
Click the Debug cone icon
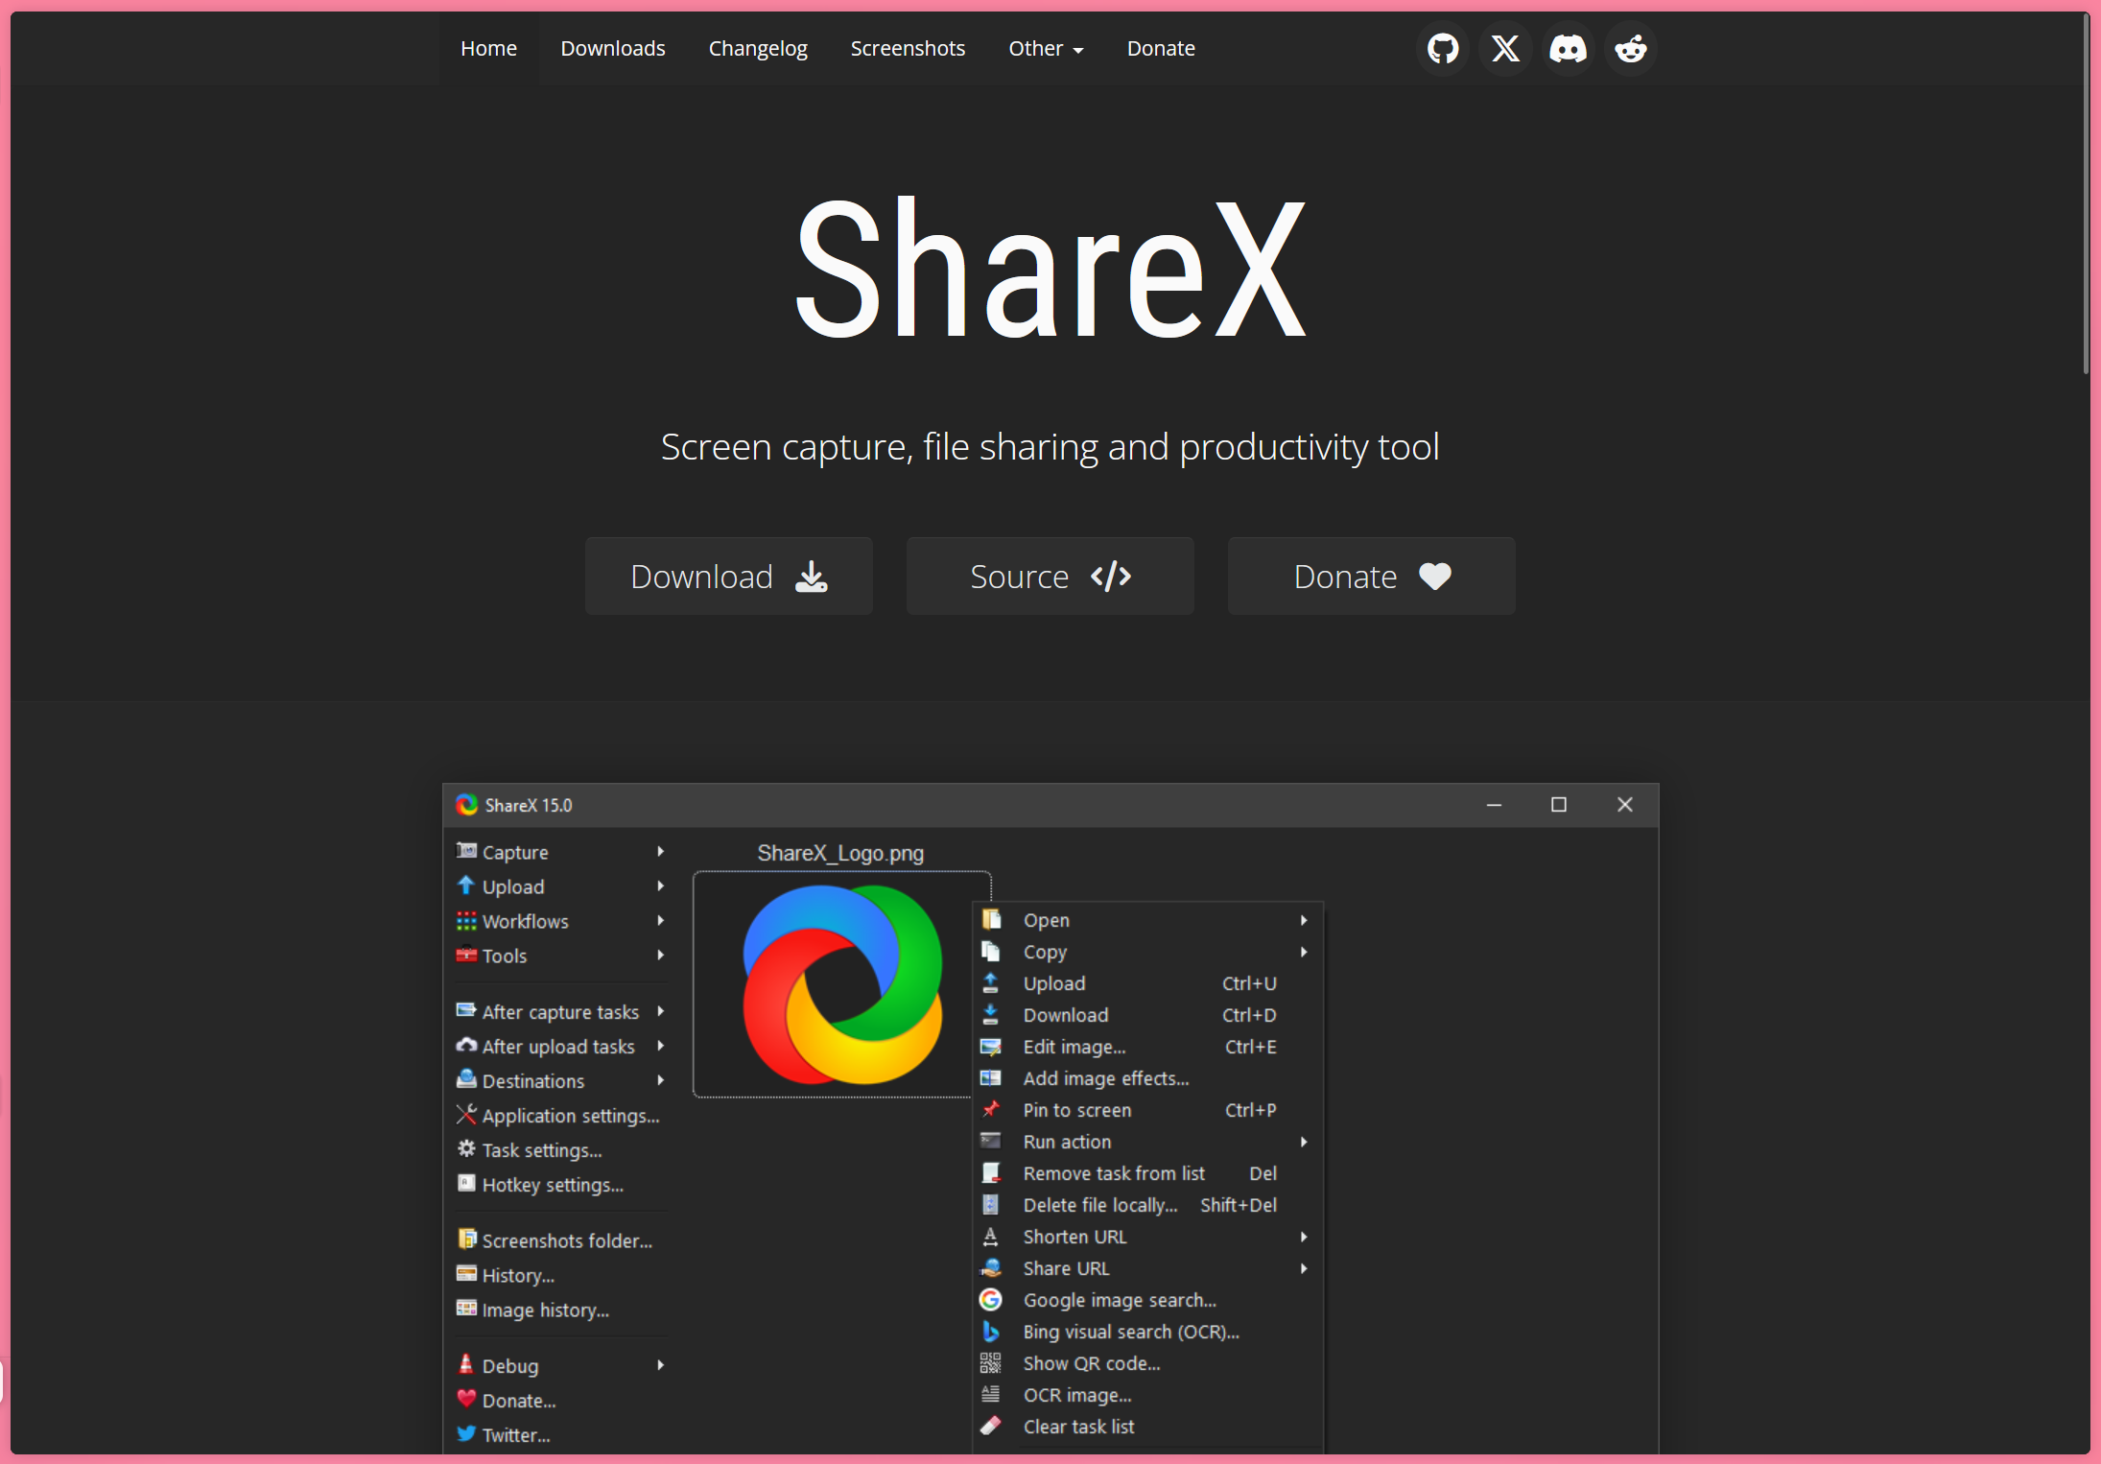pyautogui.click(x=466, y=1364)
